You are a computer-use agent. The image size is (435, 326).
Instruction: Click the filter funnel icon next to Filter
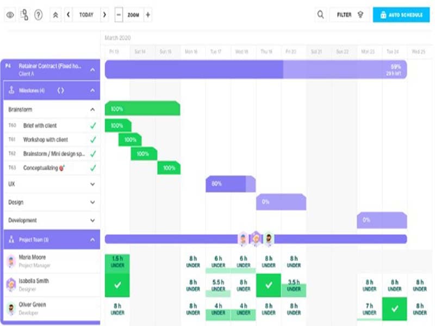[361, 14]
